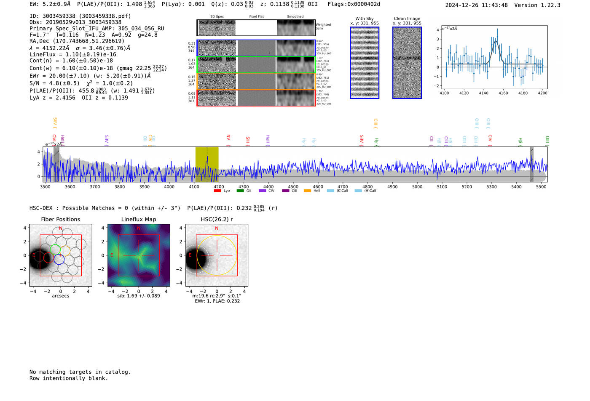Click the yellow highlighted region in the spectrum
Screen dimensions: 590x401
pos(207,164)
